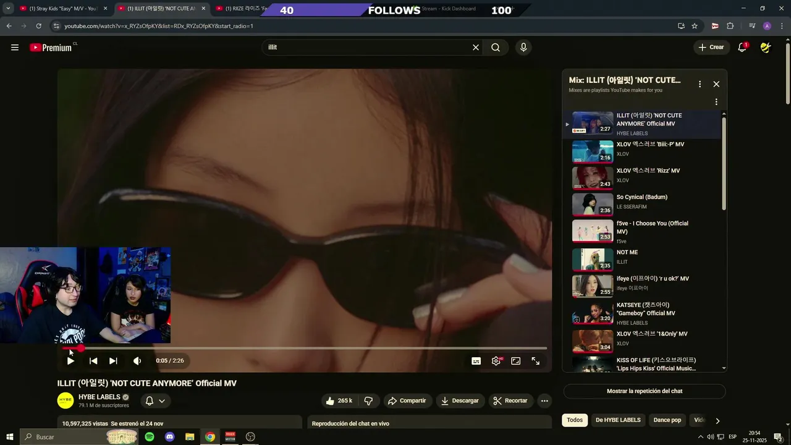Open Discord from the taskbar
This screenshot has width=791, height=445.
[x=170, y=437]
